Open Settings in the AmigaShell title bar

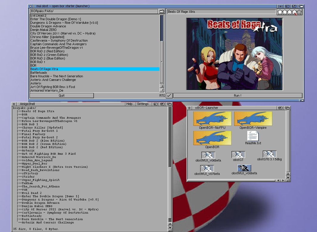[x=144, y=104]
